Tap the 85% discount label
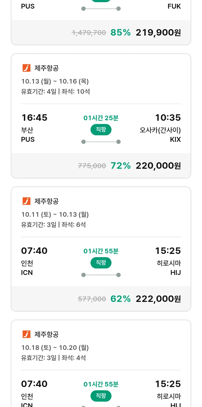This screenshot has width=202, height=407. coord(120,33)
